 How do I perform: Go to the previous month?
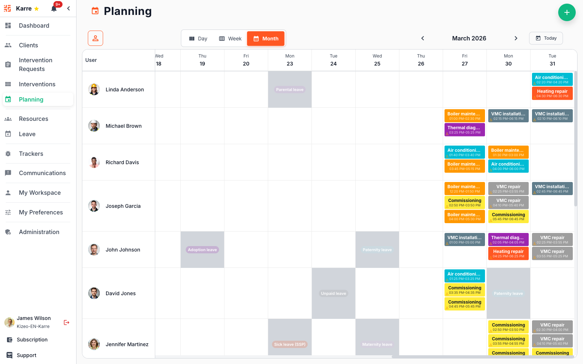pos(423,38)
